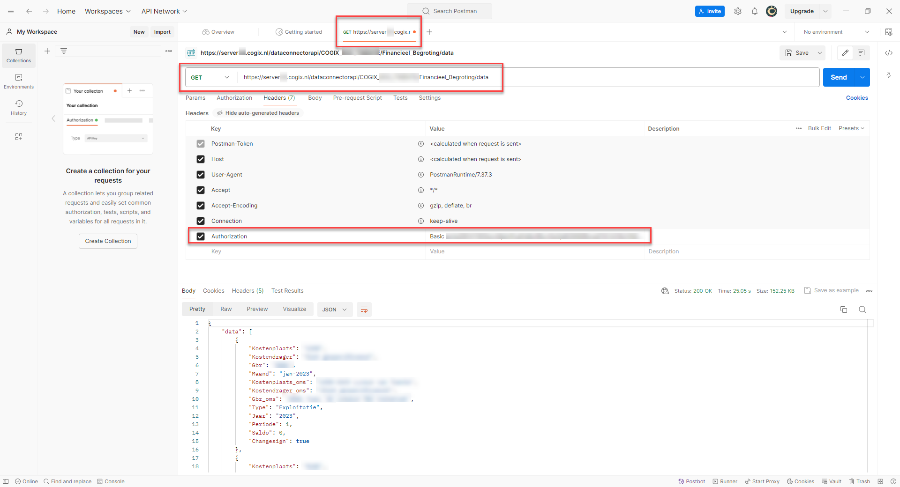Image resolution: width=900 pixels, height=487 pixels.
Task: Click Bulk Edit for headers
Action: click(819, 128)
